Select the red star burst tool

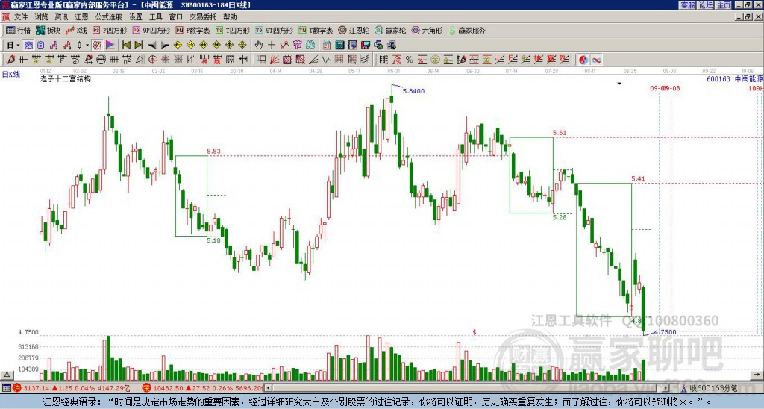pos(165,60)
